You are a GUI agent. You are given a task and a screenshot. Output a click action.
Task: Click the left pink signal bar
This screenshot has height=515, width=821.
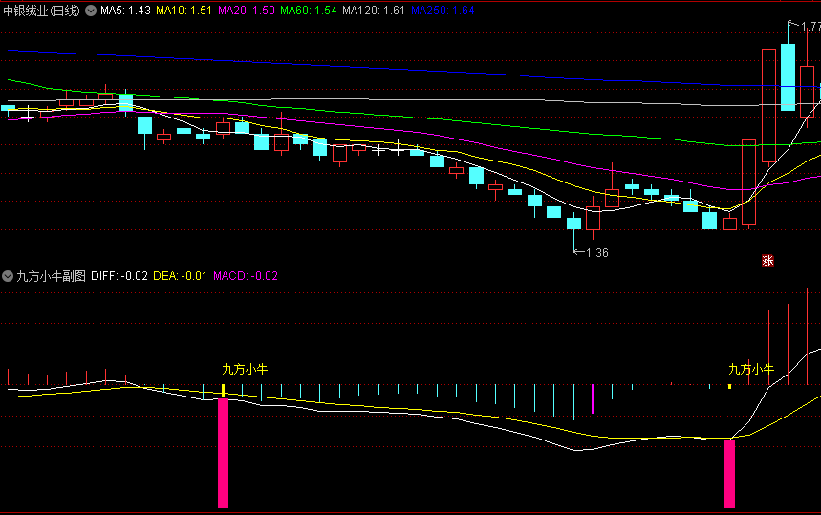tap(223, 453)
